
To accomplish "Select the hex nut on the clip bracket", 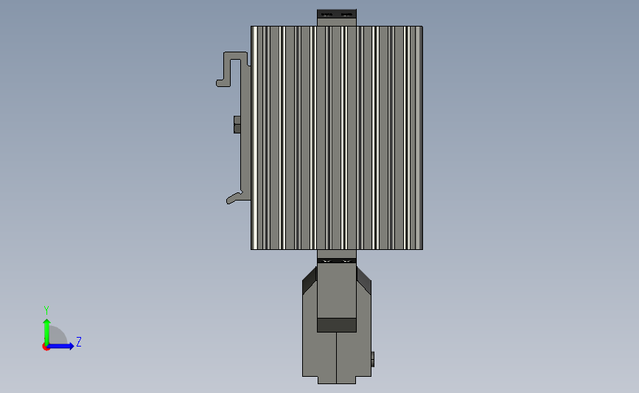I will click(x=237, y=125).
